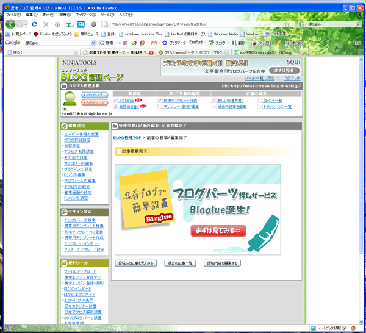Image resolution: width=366 pixels, height=333 pixels.
Task: Expand the Google toolbar search box dropdown
Action: [x=93, y=43]
